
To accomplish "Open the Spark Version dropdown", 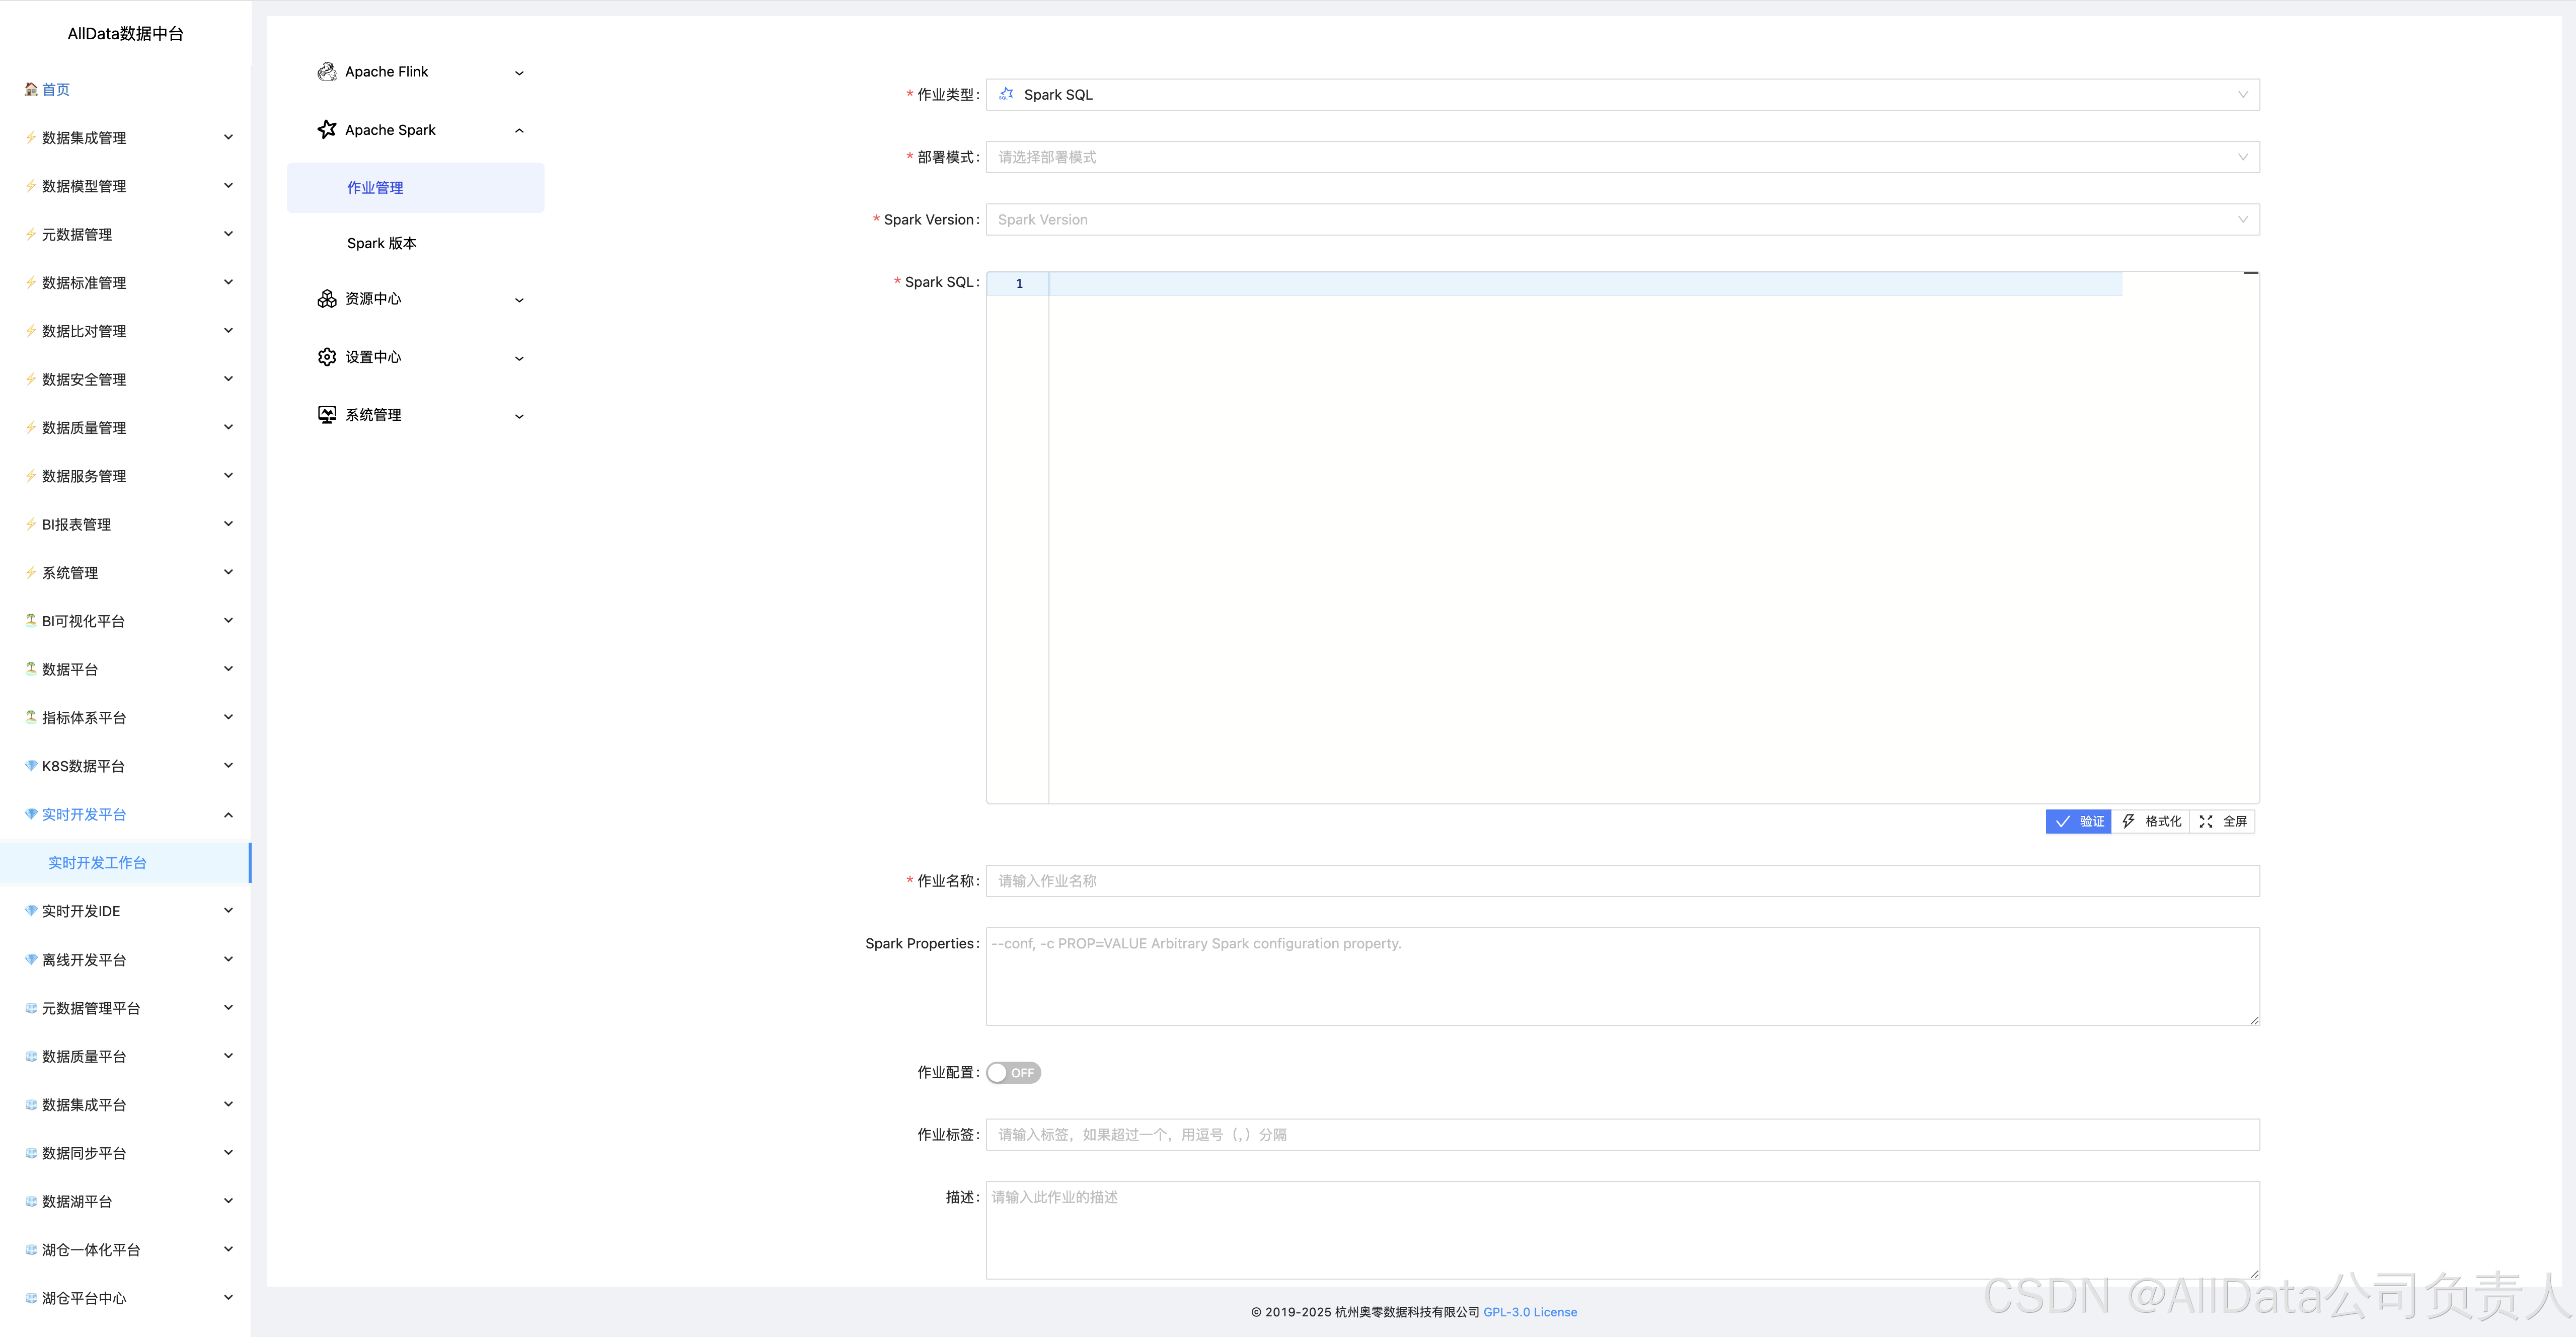I will [1622, 219].
